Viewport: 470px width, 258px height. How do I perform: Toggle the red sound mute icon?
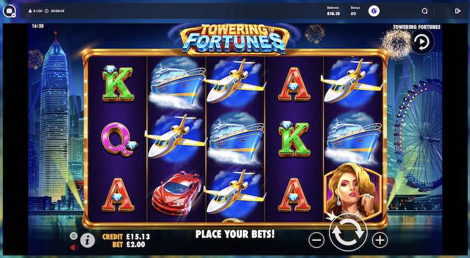point(74,247)
